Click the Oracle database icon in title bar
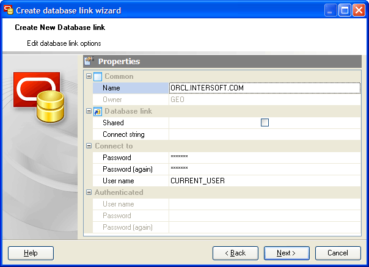This screenshot has height=267, width=369. point(9,10)
